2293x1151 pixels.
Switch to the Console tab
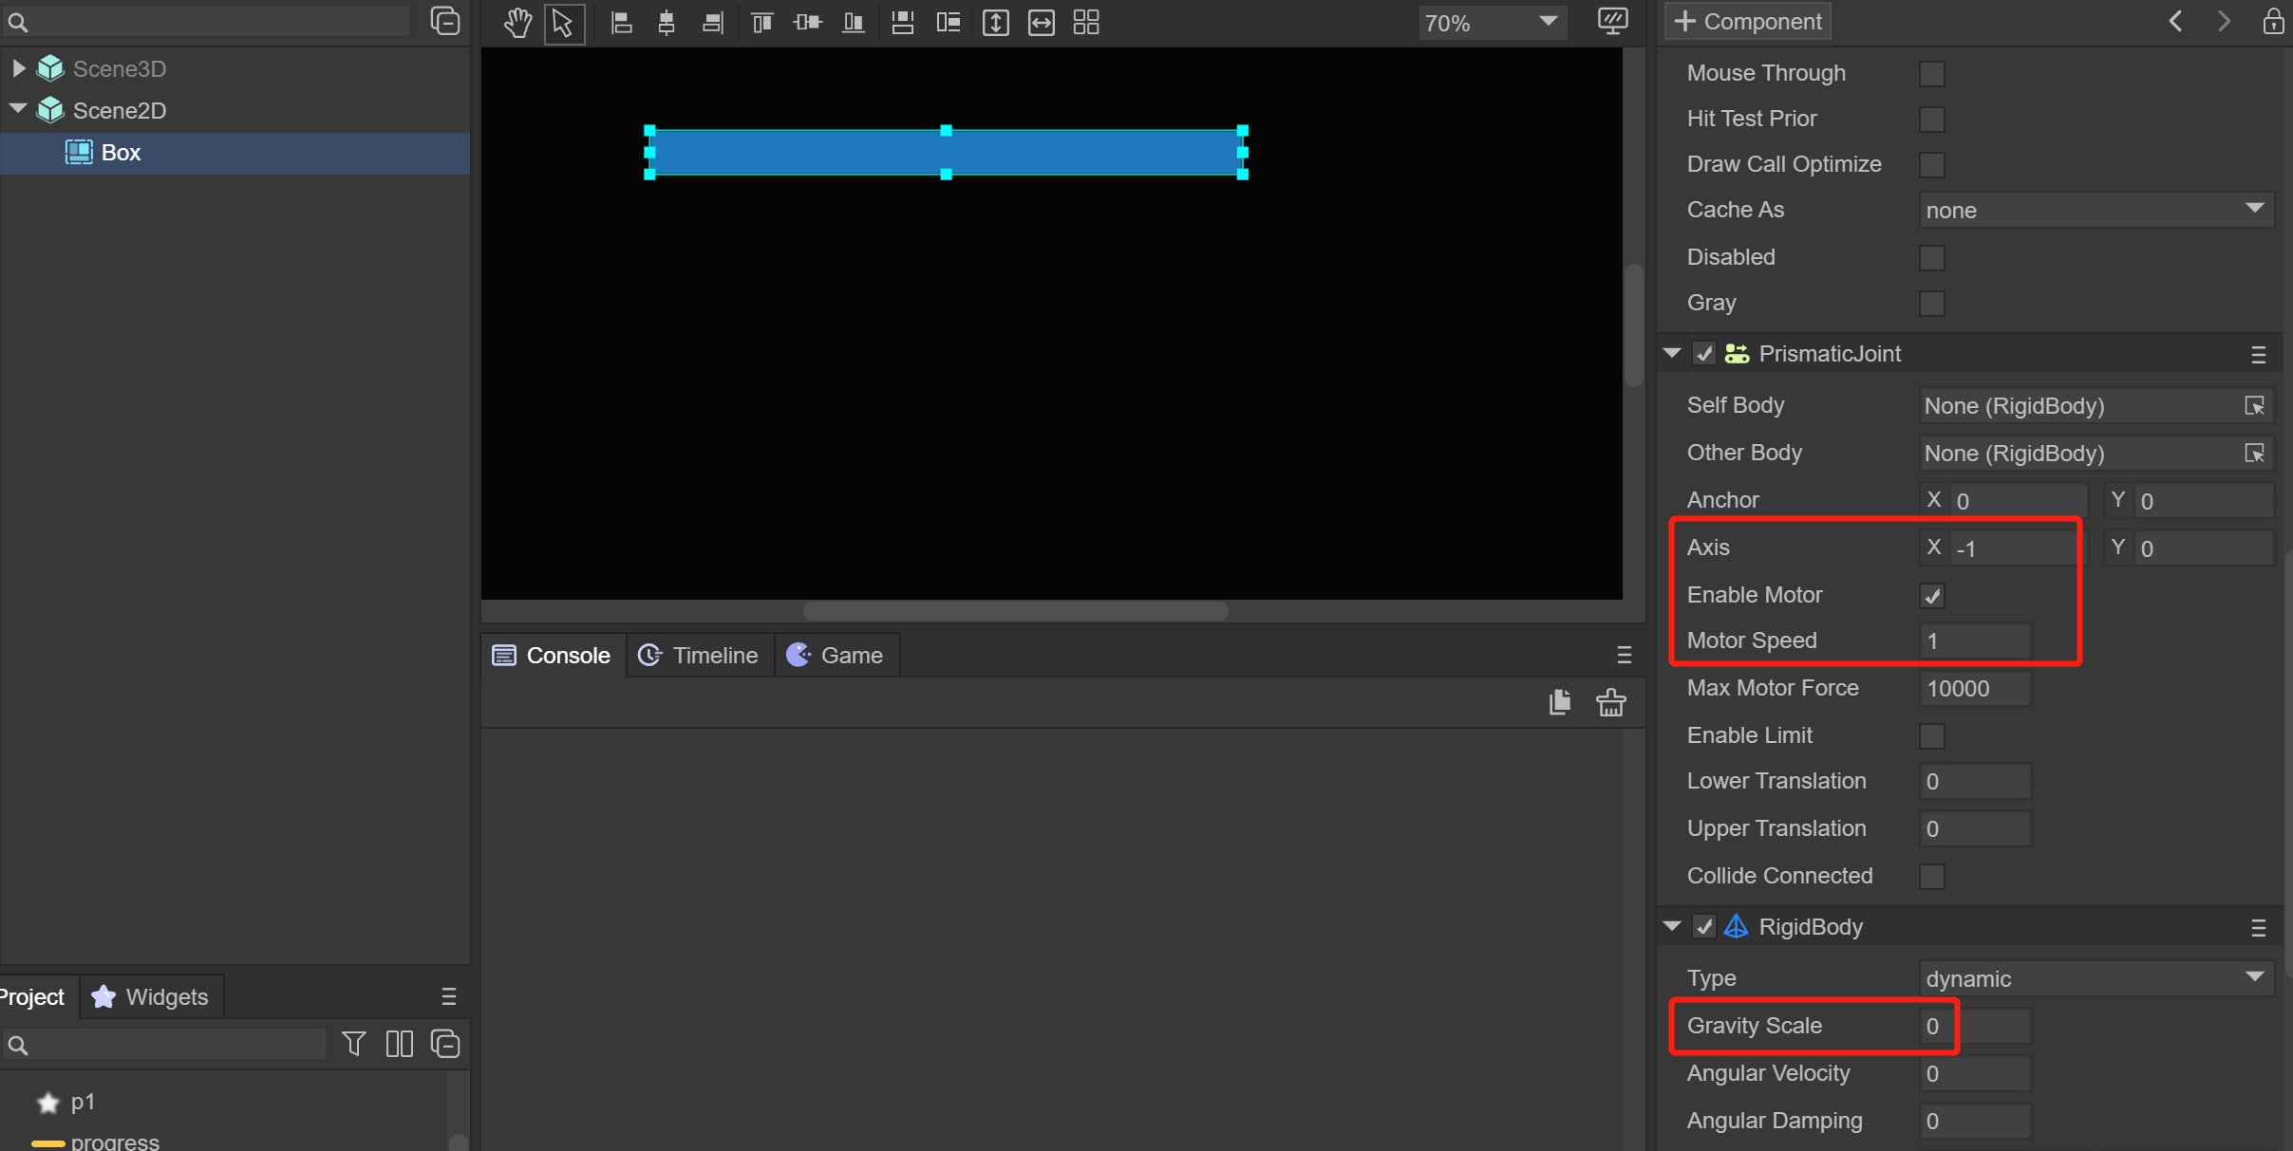551,657
